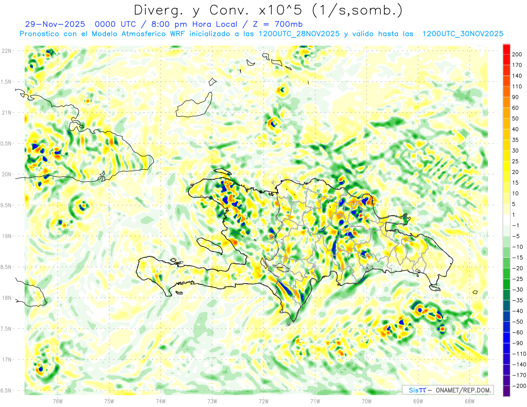Click the '-90' color bar value
The image size is (527, 407).
(518, 343)
